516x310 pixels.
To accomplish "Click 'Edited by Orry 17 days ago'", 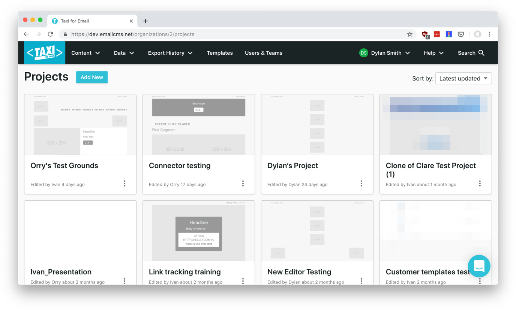I will 177,184.
